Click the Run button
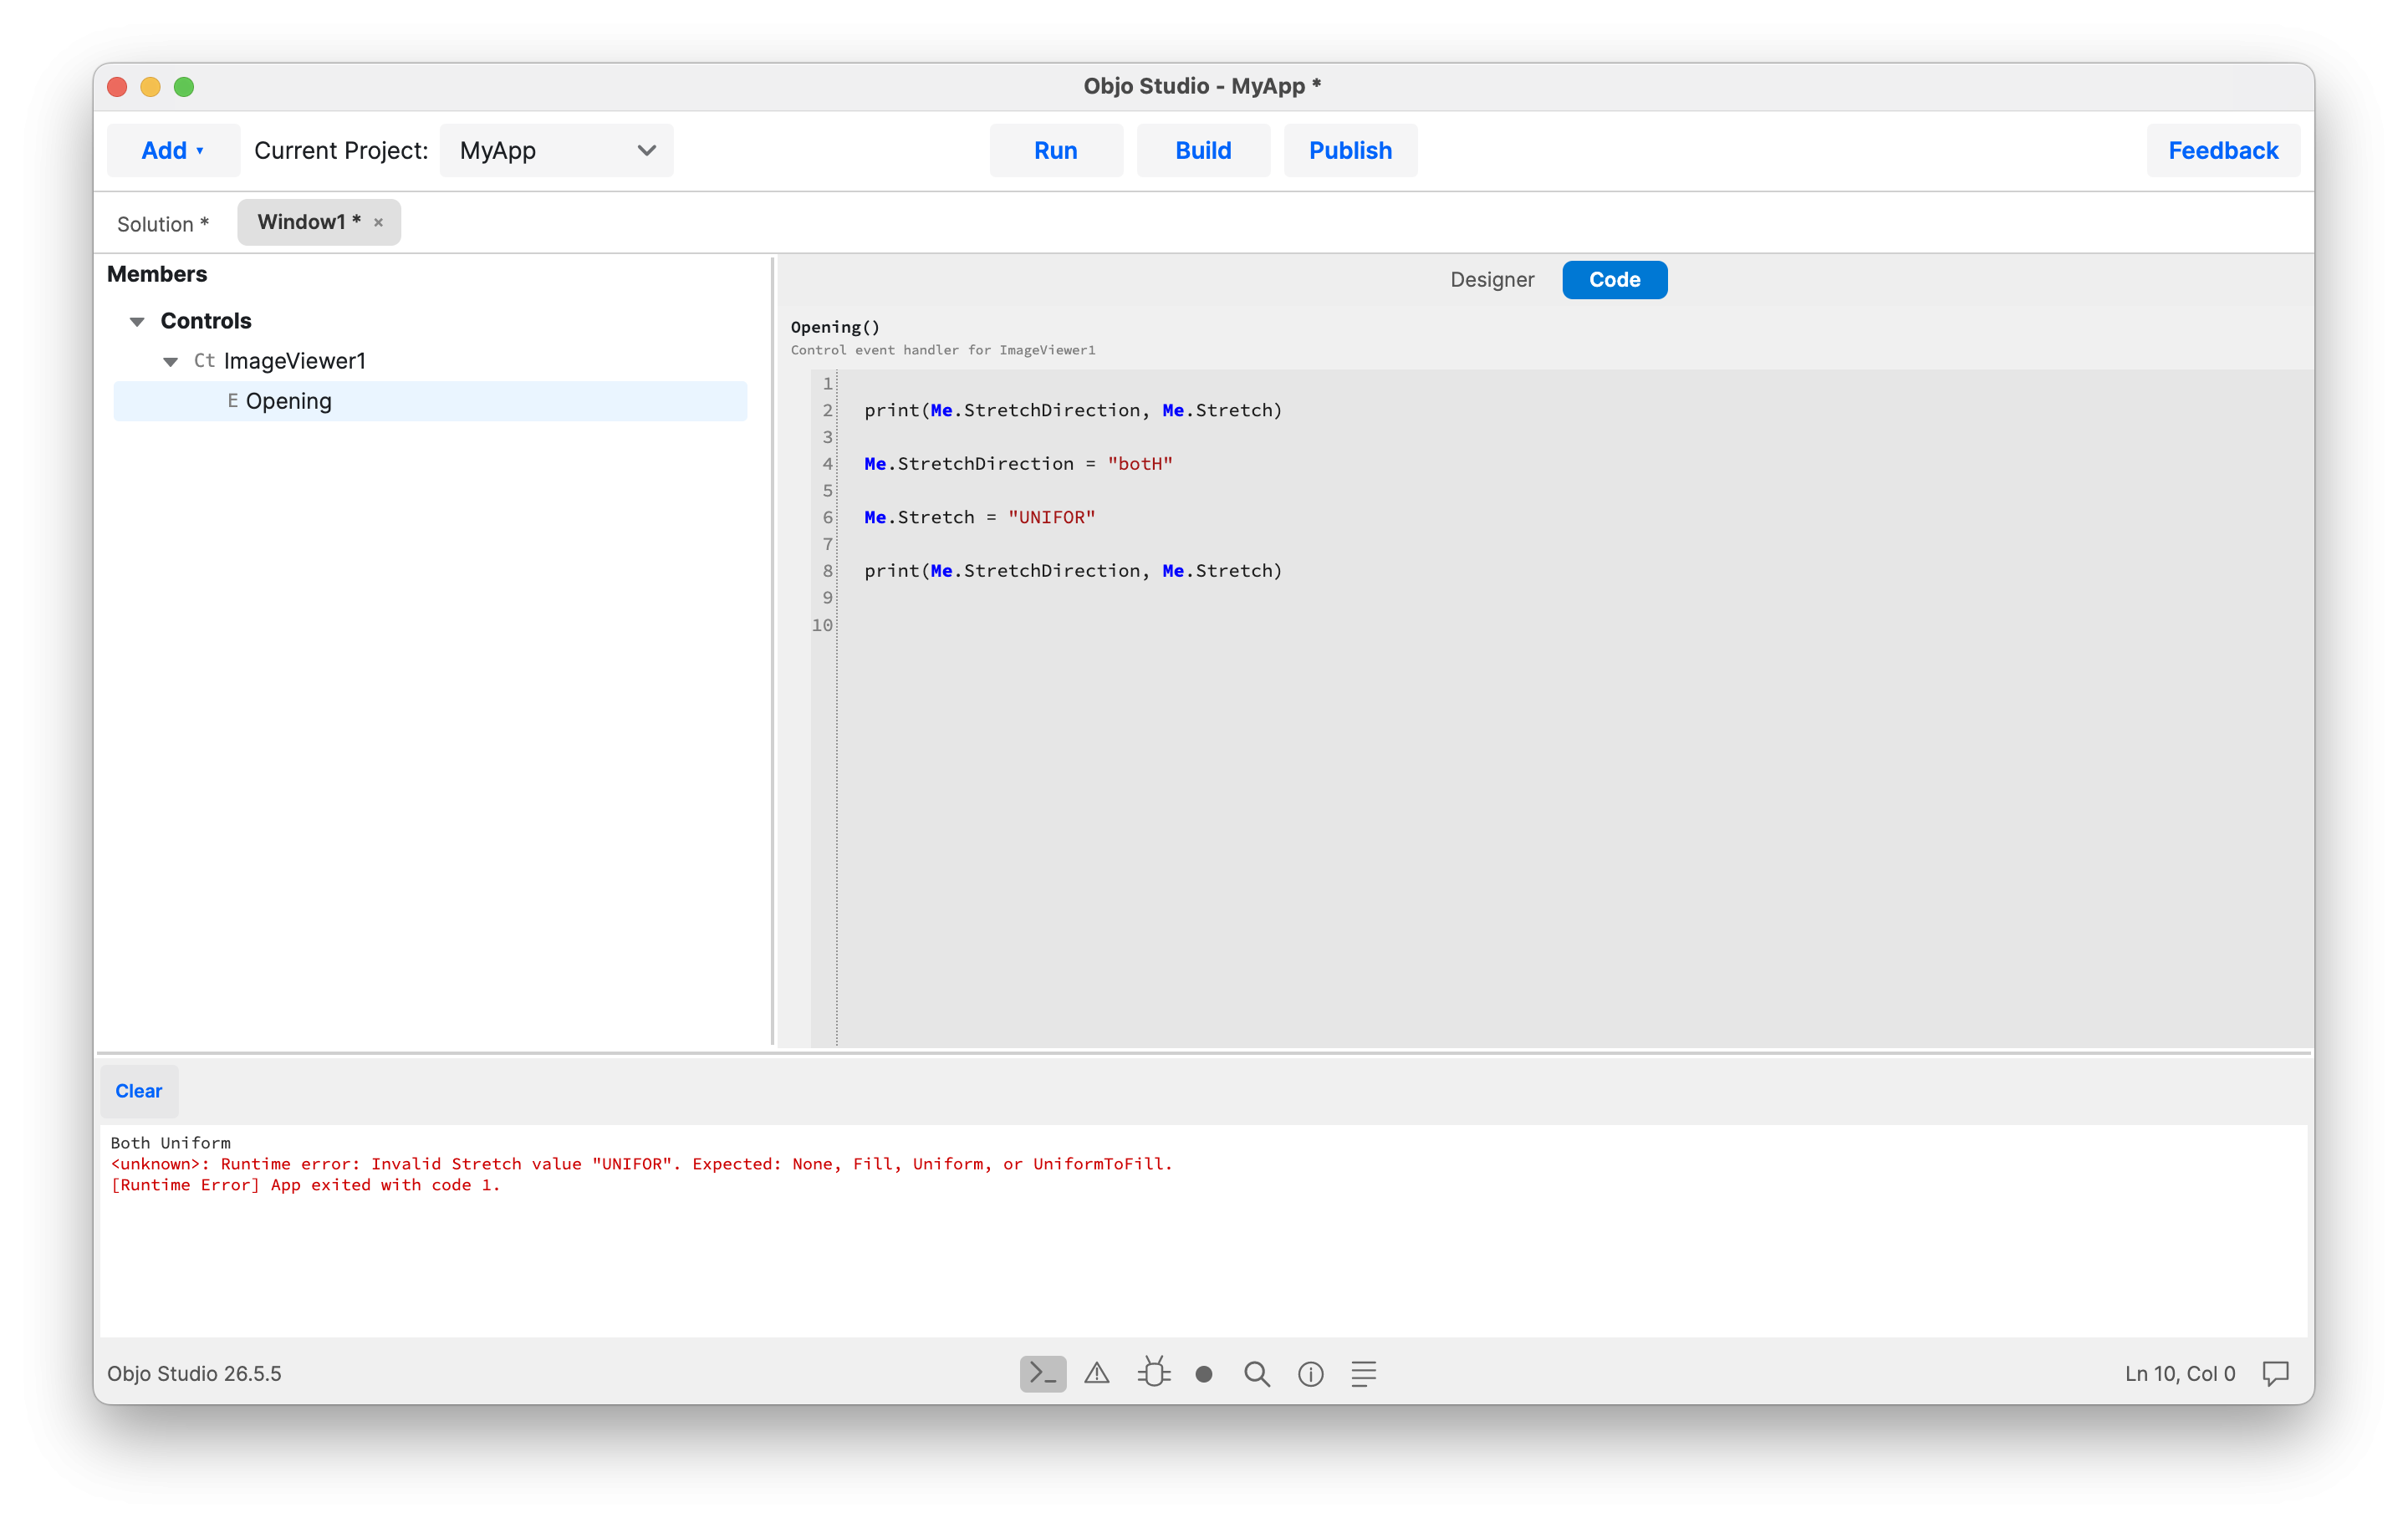The image size is (2408, 1528). (1056, 150)
